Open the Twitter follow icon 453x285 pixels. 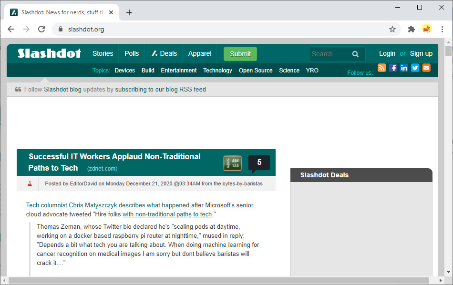415,68
